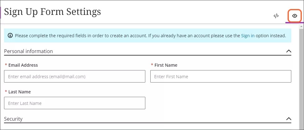
Task: Click the Security section heading text
Action: point(13,119)
